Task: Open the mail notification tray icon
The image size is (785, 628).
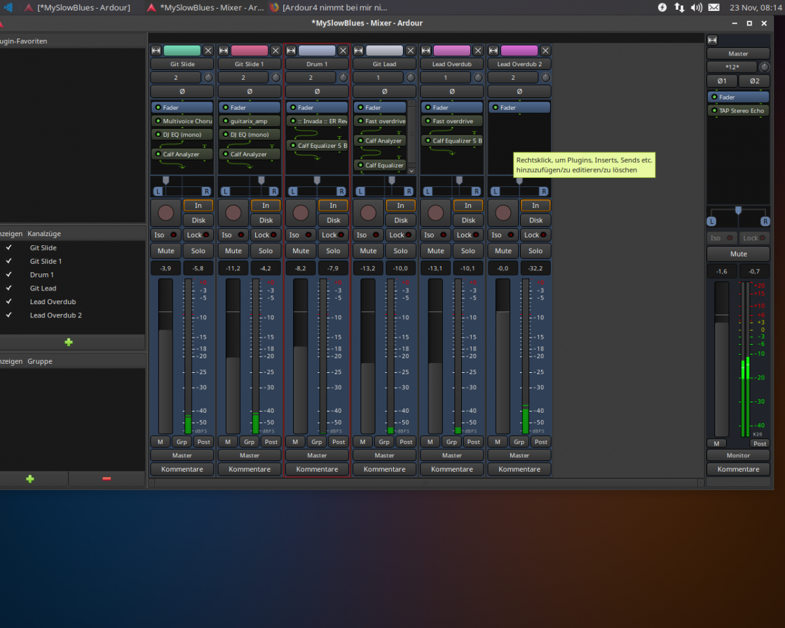Action: [714, 7]
